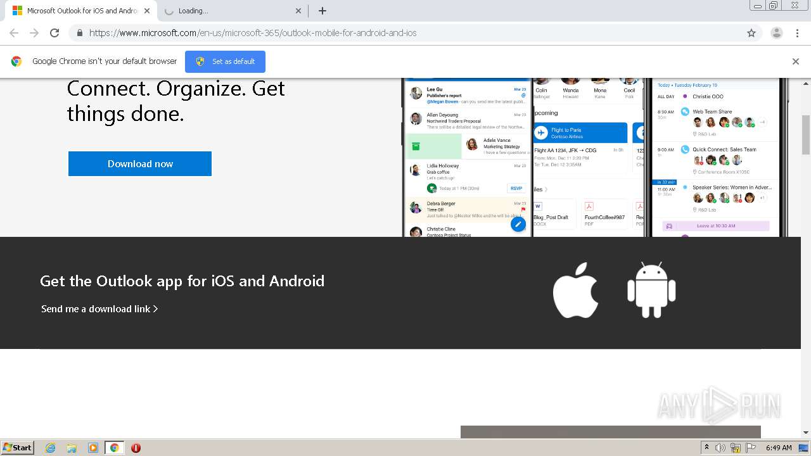
Task: Open the Chrome three-dot menu
Action: tap(797, 33)
